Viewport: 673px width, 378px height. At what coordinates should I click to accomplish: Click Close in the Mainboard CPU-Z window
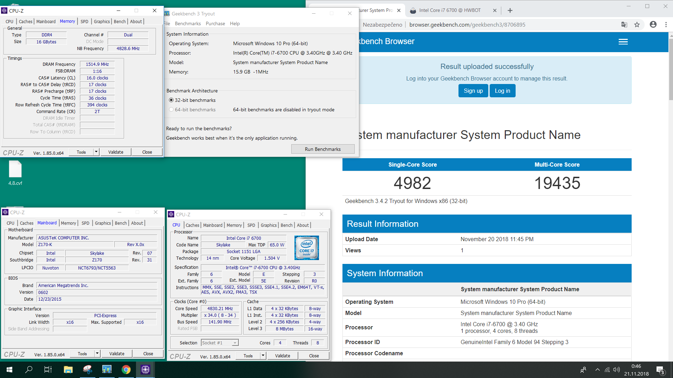(148, 353)
